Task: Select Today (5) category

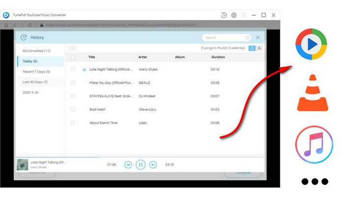Action: pos(41,61)
